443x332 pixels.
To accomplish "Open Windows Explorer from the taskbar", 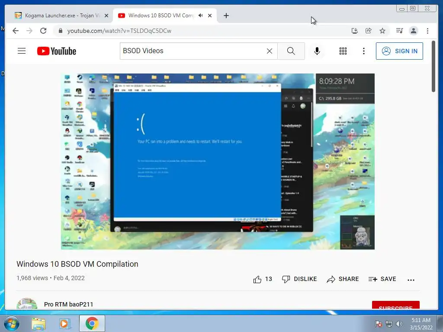I will pos(39,323).
